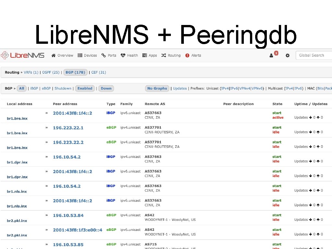Click AS715 remote AS text
The width and height of the screenshot is (332, 249).
[x=150, y=244]
